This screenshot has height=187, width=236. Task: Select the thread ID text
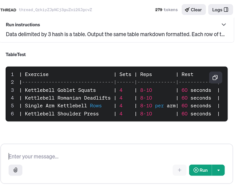55,10
